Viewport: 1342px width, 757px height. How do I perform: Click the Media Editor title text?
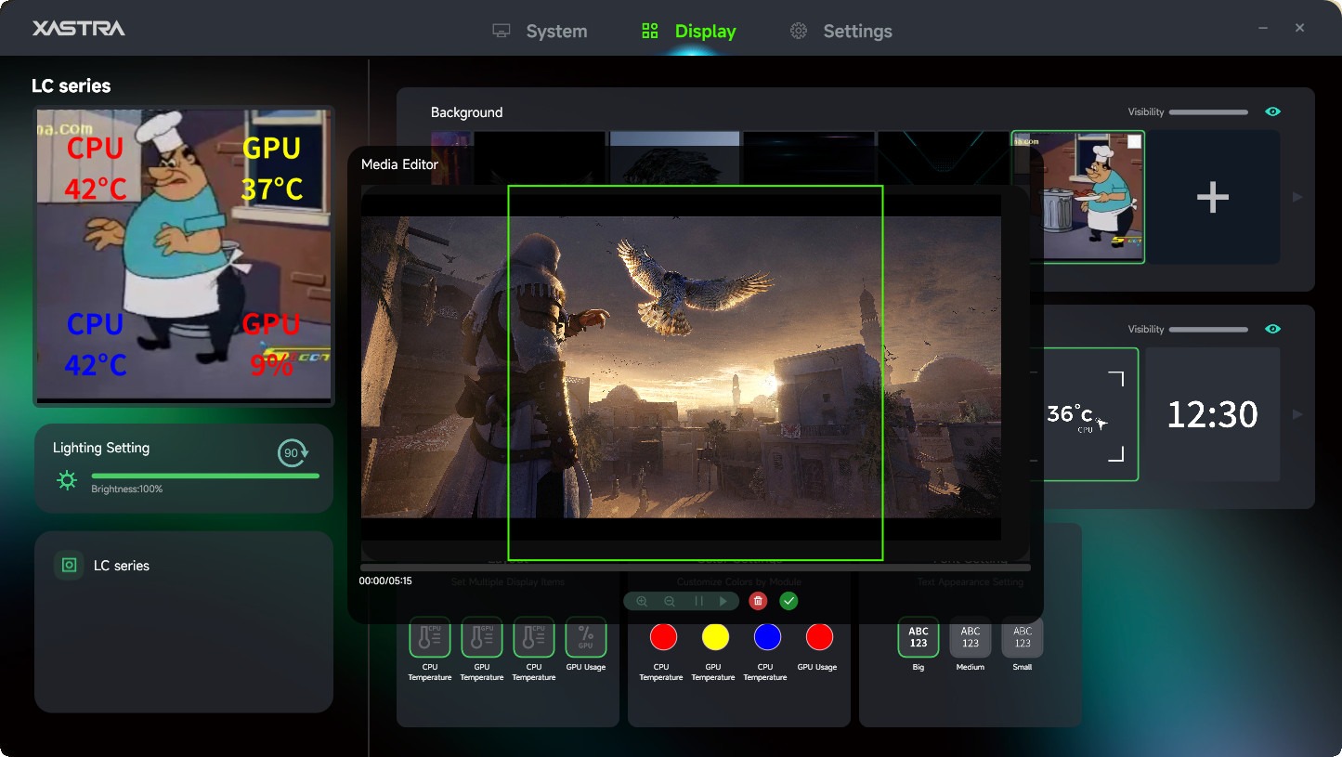399,164
